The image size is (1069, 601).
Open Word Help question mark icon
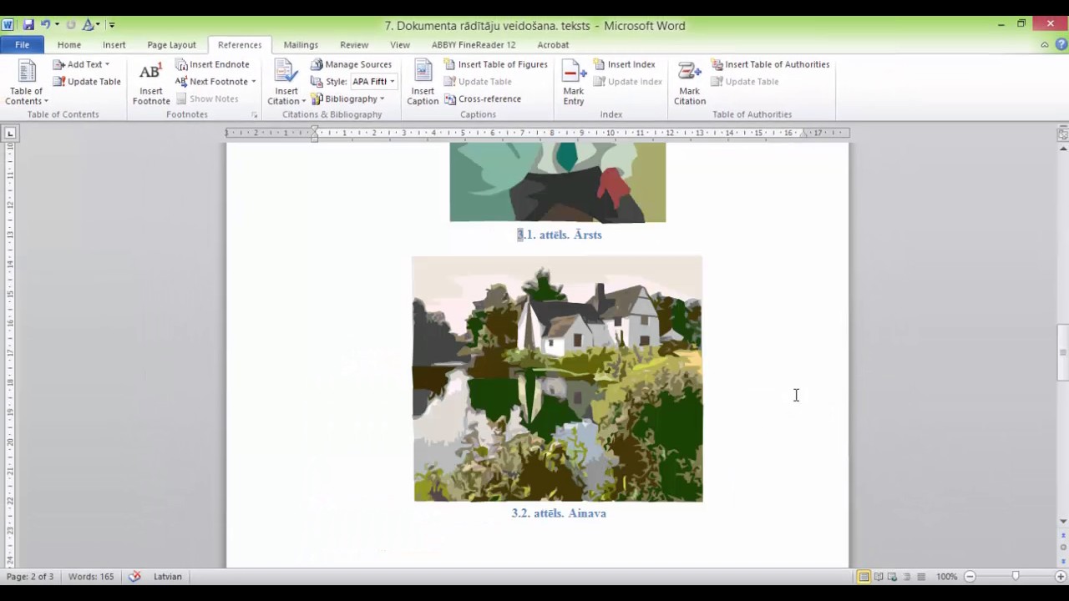1060,45
